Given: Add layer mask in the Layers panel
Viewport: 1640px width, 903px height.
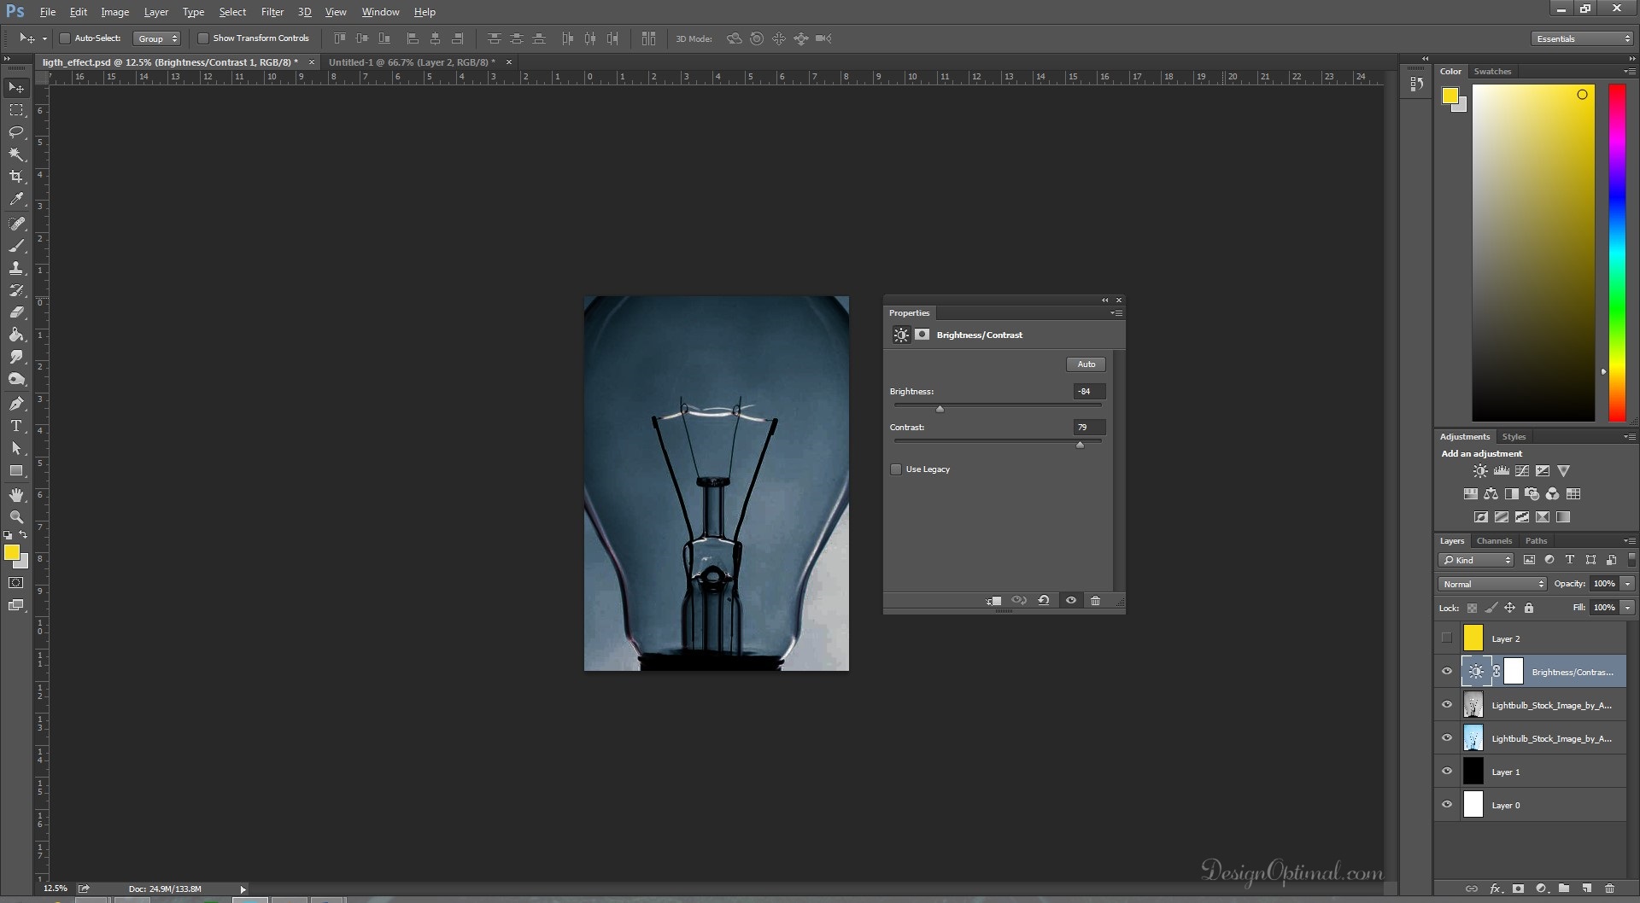Looking at the screenshot, I should coord(1518,888).
